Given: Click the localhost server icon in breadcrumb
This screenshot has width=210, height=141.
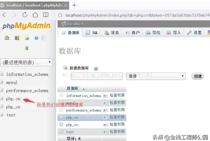Looking at the screenshot, I should tap(64, 24).
